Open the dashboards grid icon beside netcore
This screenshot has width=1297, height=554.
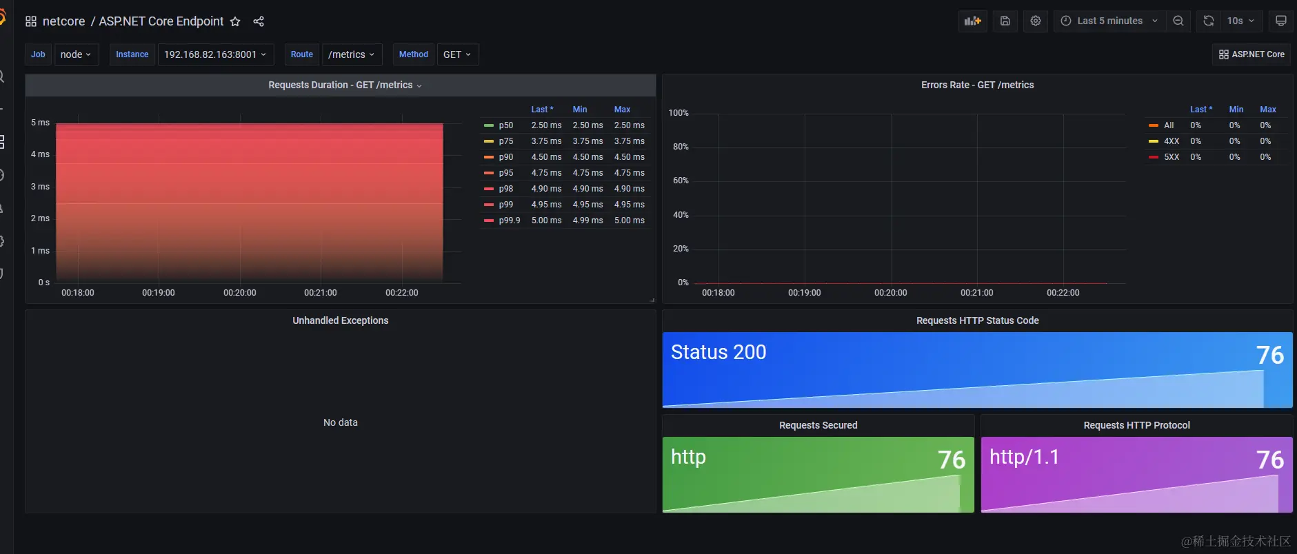[x=31, y=21]
